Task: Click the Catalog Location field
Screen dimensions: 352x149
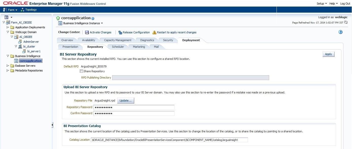Action: 169,140
